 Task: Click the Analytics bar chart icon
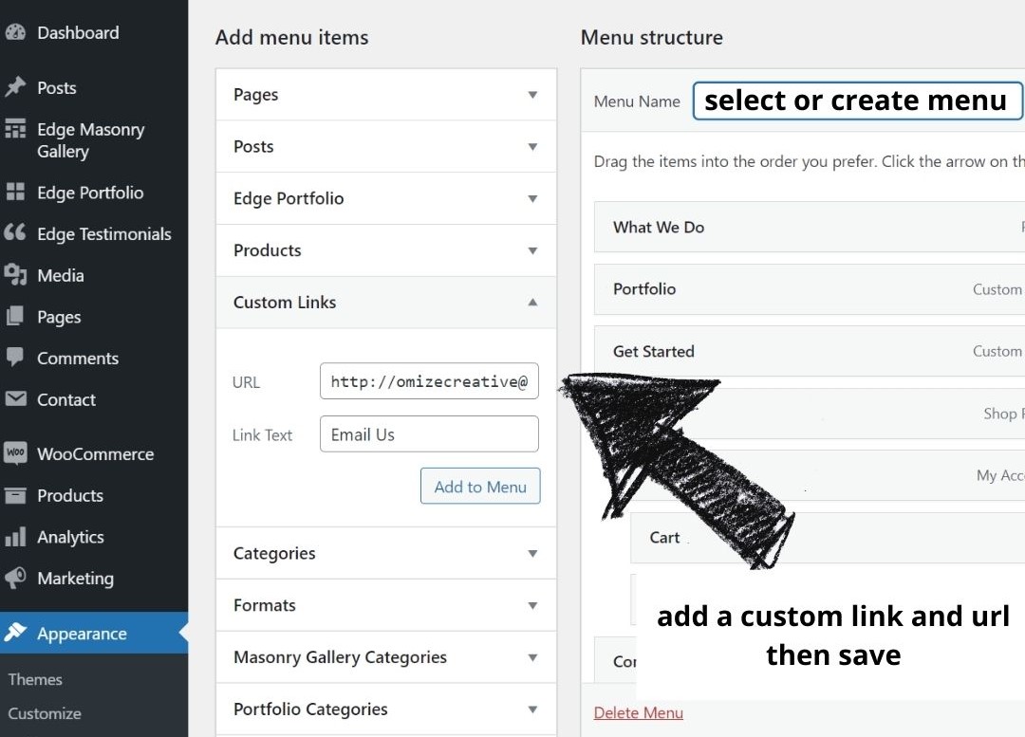(16, 537)
